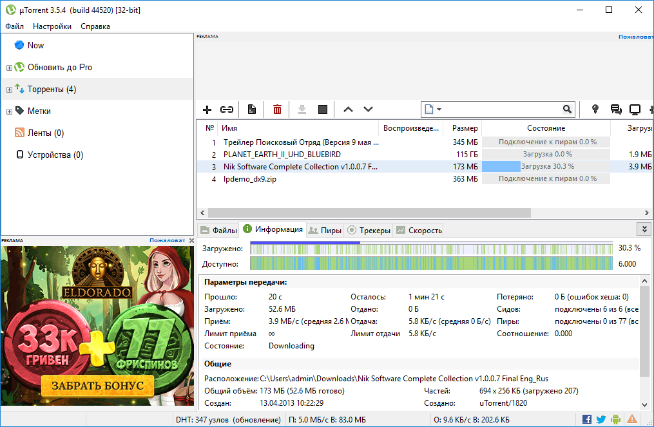Remove torrent with red trash icon

(x=277, y=109)
